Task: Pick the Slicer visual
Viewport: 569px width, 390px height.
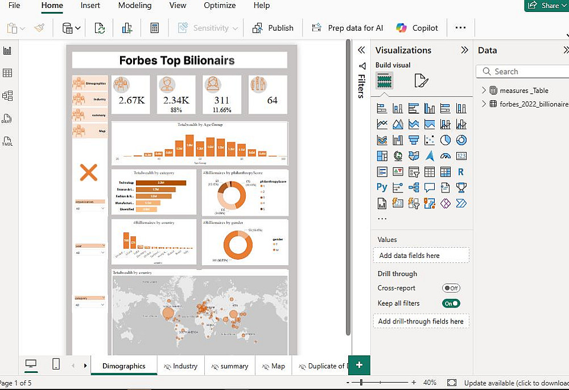Action: [x=414, y=172]
